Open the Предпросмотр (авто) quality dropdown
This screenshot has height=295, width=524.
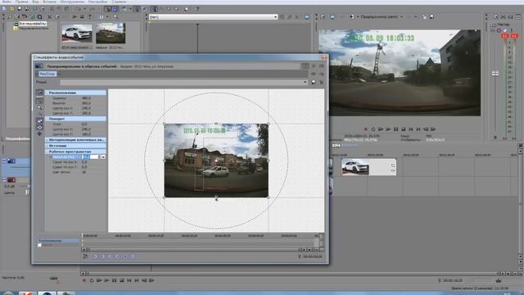pos(402,16)
